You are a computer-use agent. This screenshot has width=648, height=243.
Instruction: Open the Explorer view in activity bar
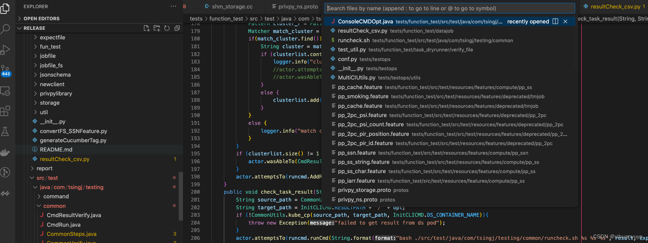[5, 8]
